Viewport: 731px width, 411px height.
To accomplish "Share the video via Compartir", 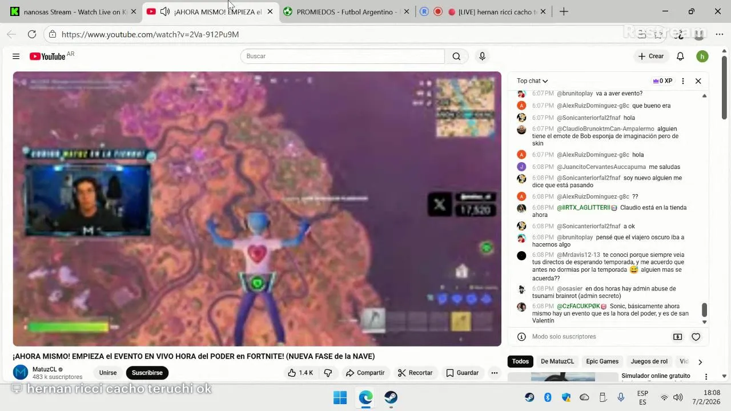I will point(365,373).
